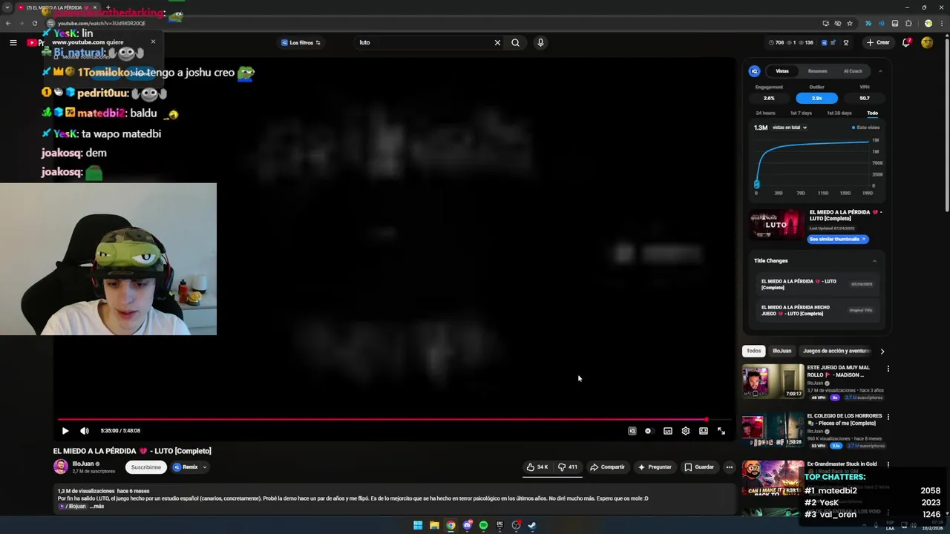Dislike the video (411)
This screenshot has width=950, height=534.
pos(568,467)
